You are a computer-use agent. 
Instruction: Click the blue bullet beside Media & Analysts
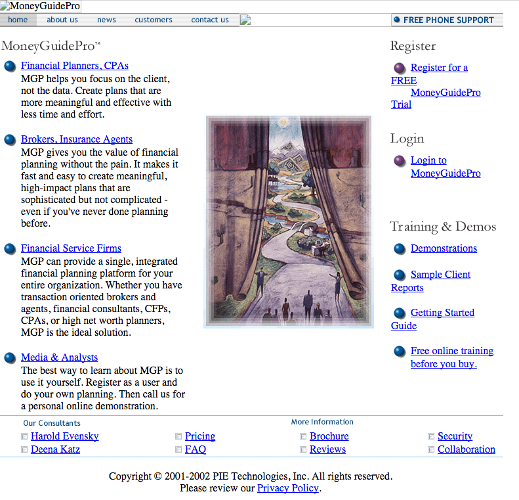click(10, 358)
